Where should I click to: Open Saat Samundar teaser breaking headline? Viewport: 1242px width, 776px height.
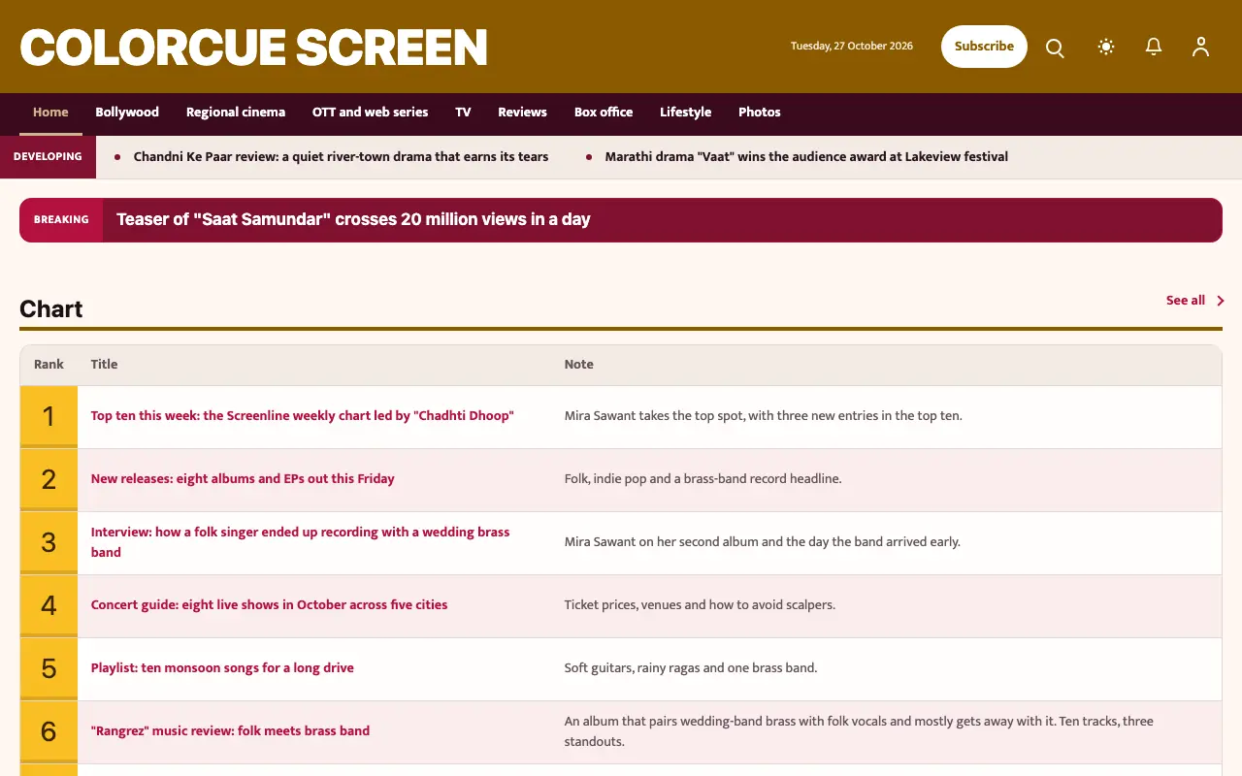click(353, 219)
